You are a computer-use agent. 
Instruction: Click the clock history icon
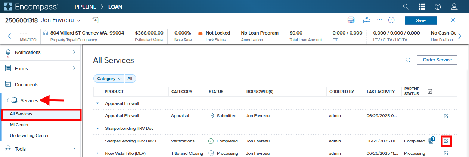pos(391,20)
